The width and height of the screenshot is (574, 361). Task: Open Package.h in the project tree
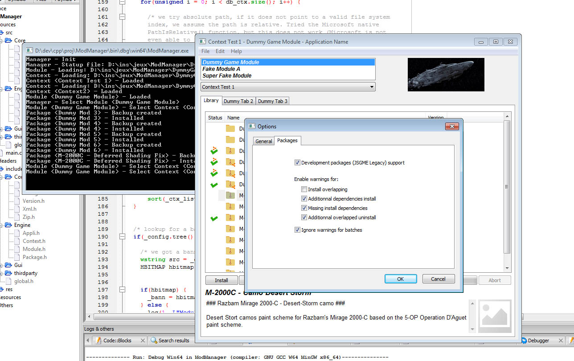point(35,257)
